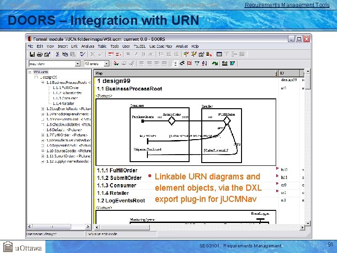Click the ID column header
The image size is (337, 253).
pyautogui.click(x=289, y=73)
